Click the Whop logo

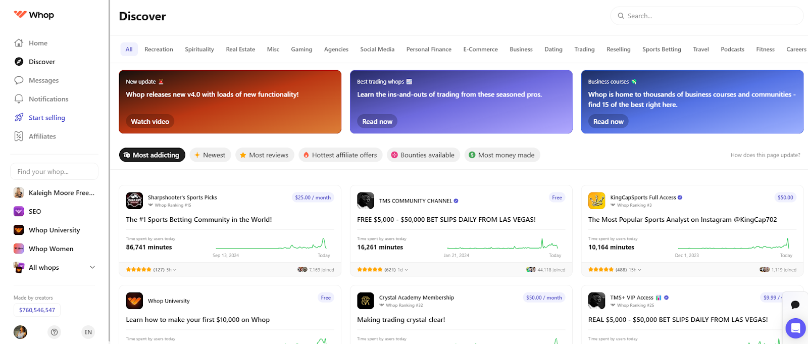click(34, 15)
